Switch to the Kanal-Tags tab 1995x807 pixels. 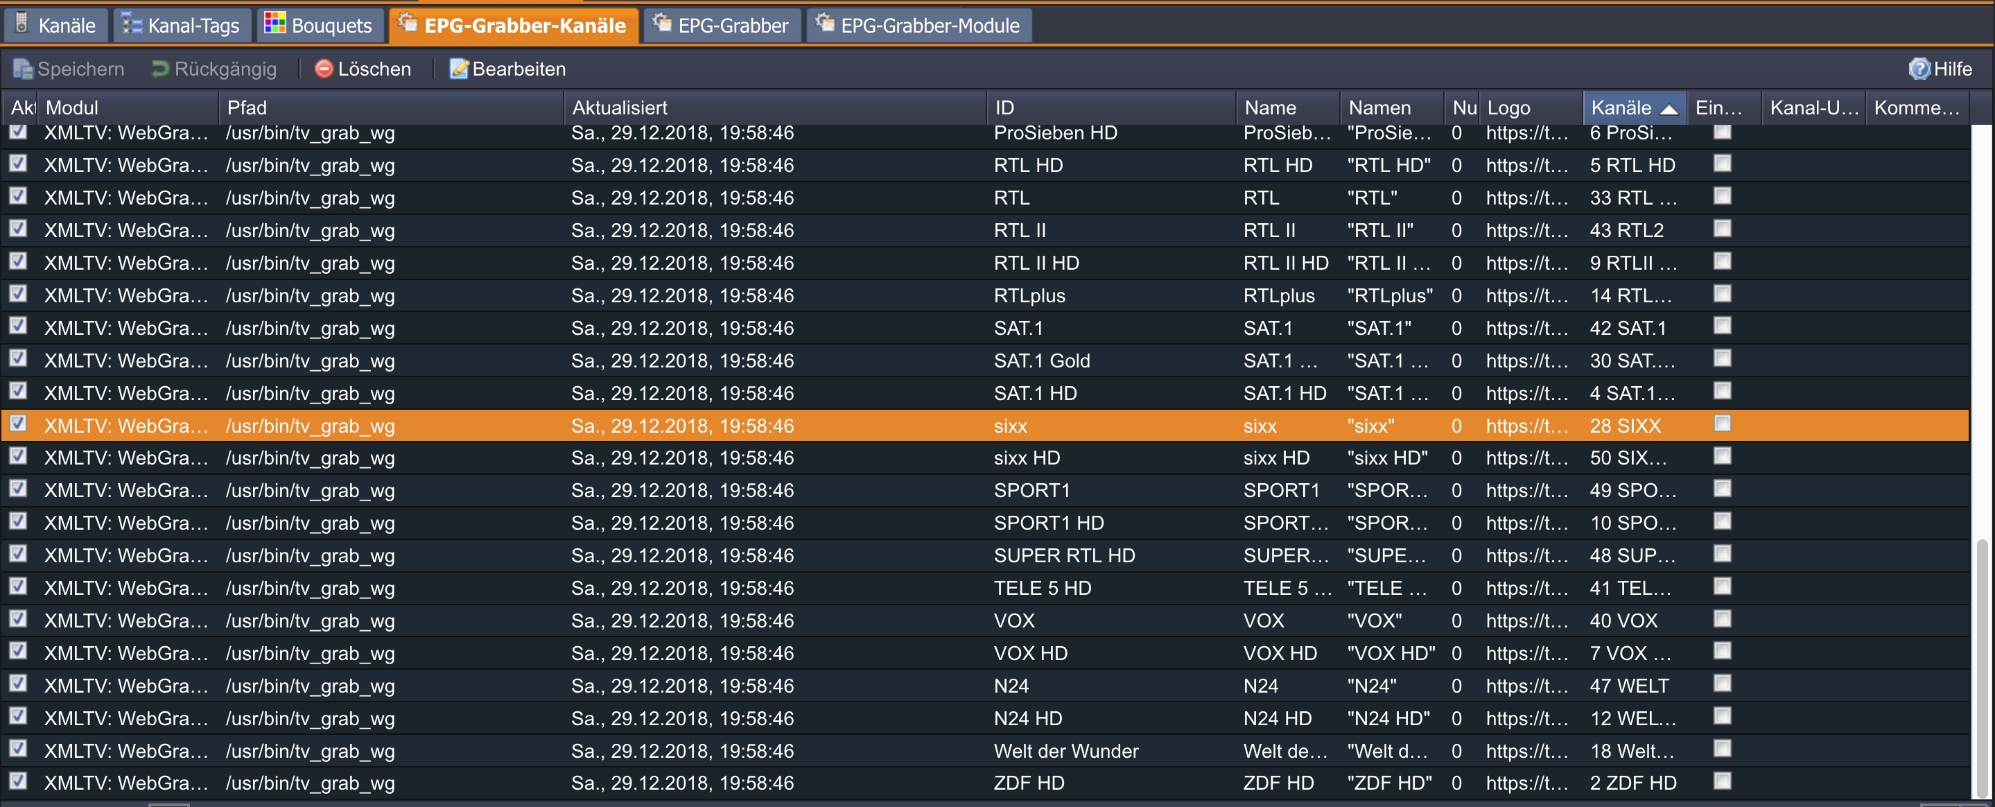[183, 25]
